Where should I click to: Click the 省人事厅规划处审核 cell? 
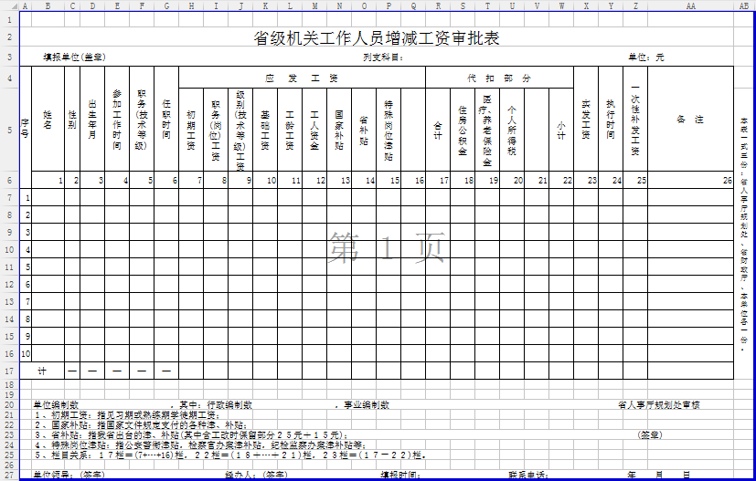[x=658, y=404]
